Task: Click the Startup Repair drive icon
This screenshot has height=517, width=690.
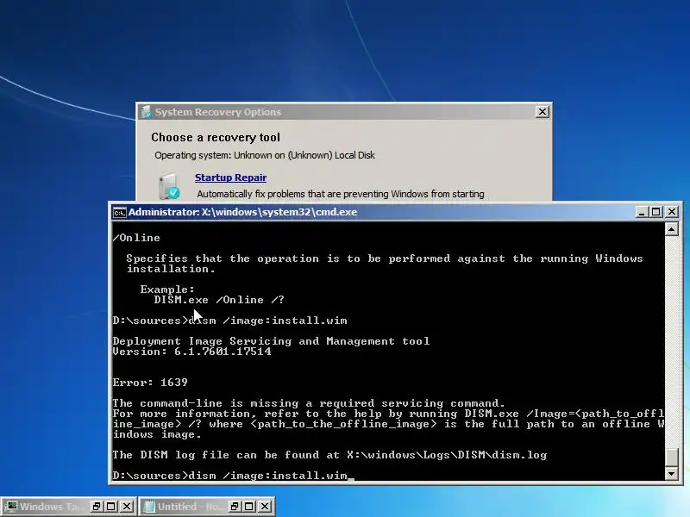Action: pos(169,186)
